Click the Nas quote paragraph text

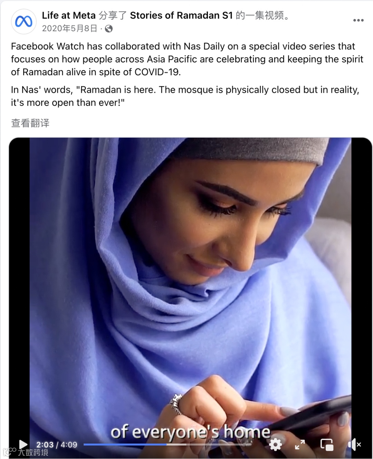point(185,96)
